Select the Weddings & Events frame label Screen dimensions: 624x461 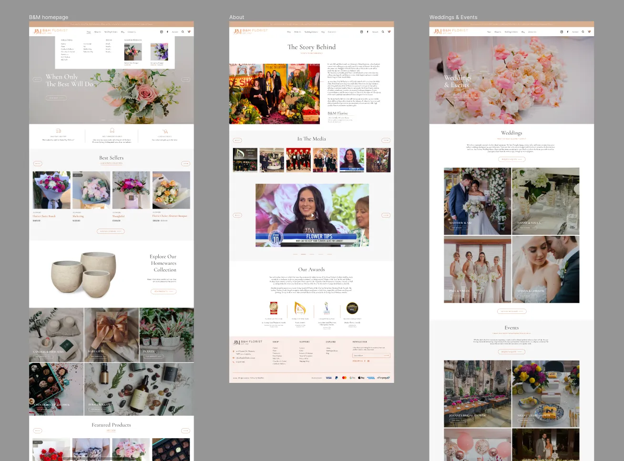[x=453, y=17]
